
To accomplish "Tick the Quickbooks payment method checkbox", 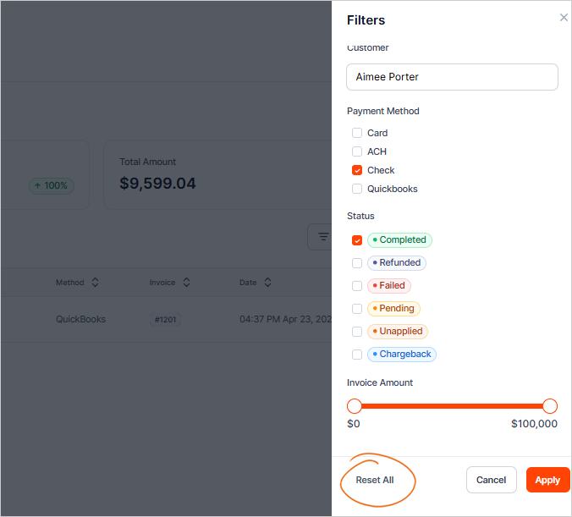I will tap(357, 189).
